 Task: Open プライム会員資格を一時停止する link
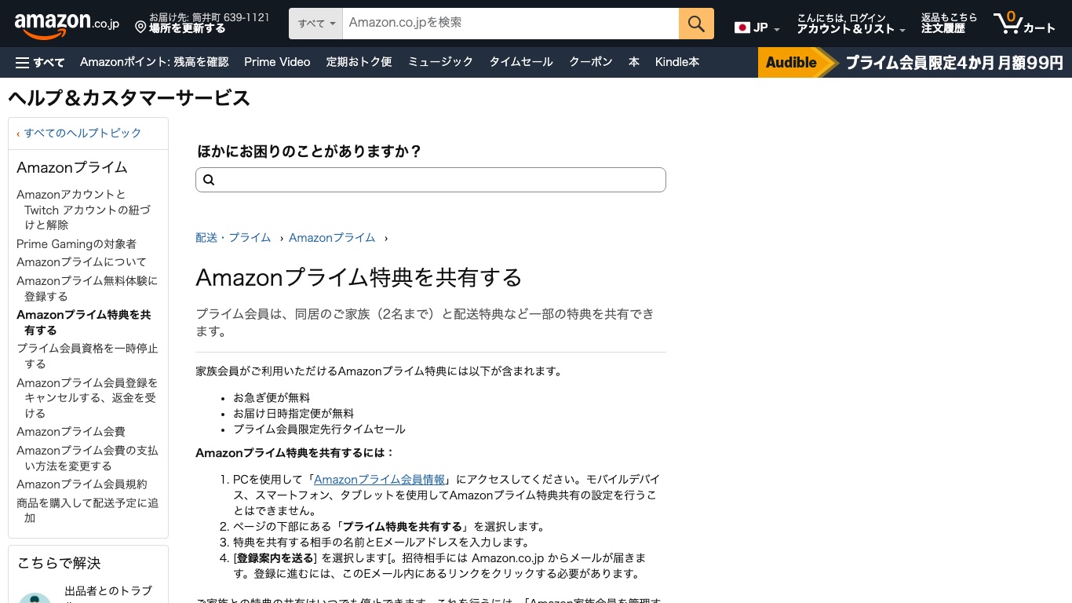[x=87, y=356]
